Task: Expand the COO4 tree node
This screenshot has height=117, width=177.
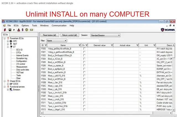Action: [x=8, y=84]
